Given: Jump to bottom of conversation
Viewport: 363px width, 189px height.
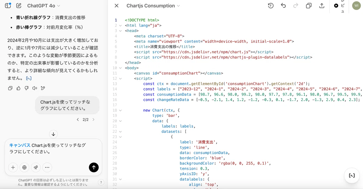Looking at the screenshot, I should pos(53,134).
